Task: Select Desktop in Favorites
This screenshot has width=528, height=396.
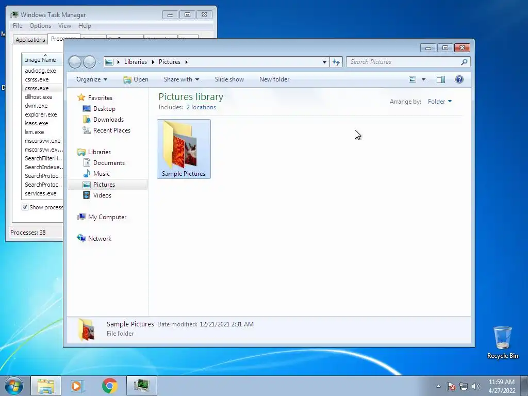Action: (104, 109)
